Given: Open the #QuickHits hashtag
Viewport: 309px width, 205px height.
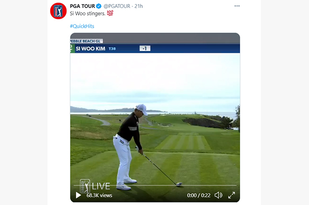Looking at the screenshot, I should point(82,26).
